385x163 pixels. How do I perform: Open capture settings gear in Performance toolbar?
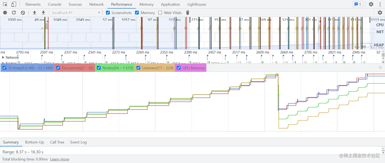click(380, 13)
